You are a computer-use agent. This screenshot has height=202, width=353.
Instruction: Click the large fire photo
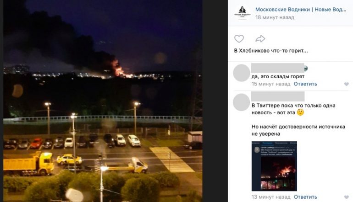(x=103, y=101)
